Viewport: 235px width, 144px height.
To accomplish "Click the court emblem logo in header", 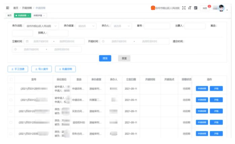I will point(153,8).
